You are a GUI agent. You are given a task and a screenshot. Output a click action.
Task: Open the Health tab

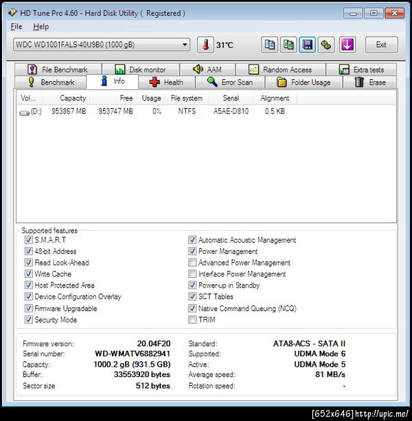tap(167, 82)
